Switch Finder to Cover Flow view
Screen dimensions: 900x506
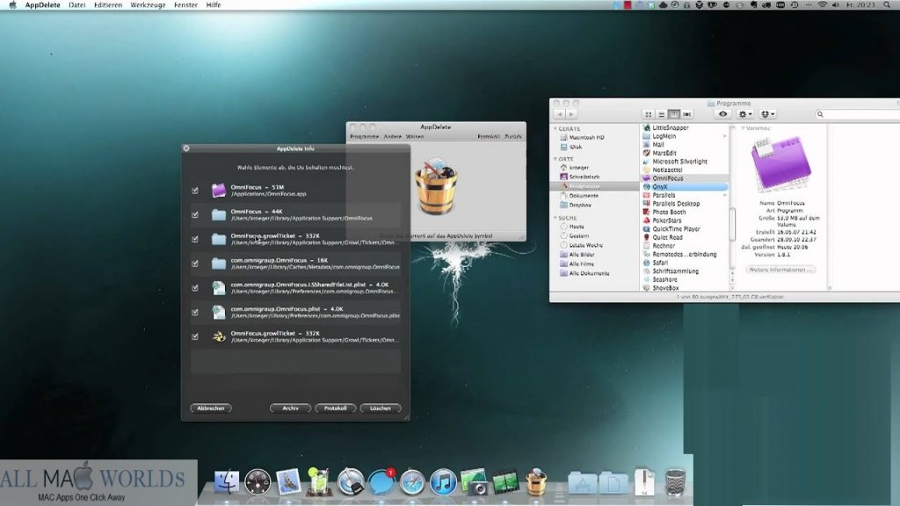point(687,114)
